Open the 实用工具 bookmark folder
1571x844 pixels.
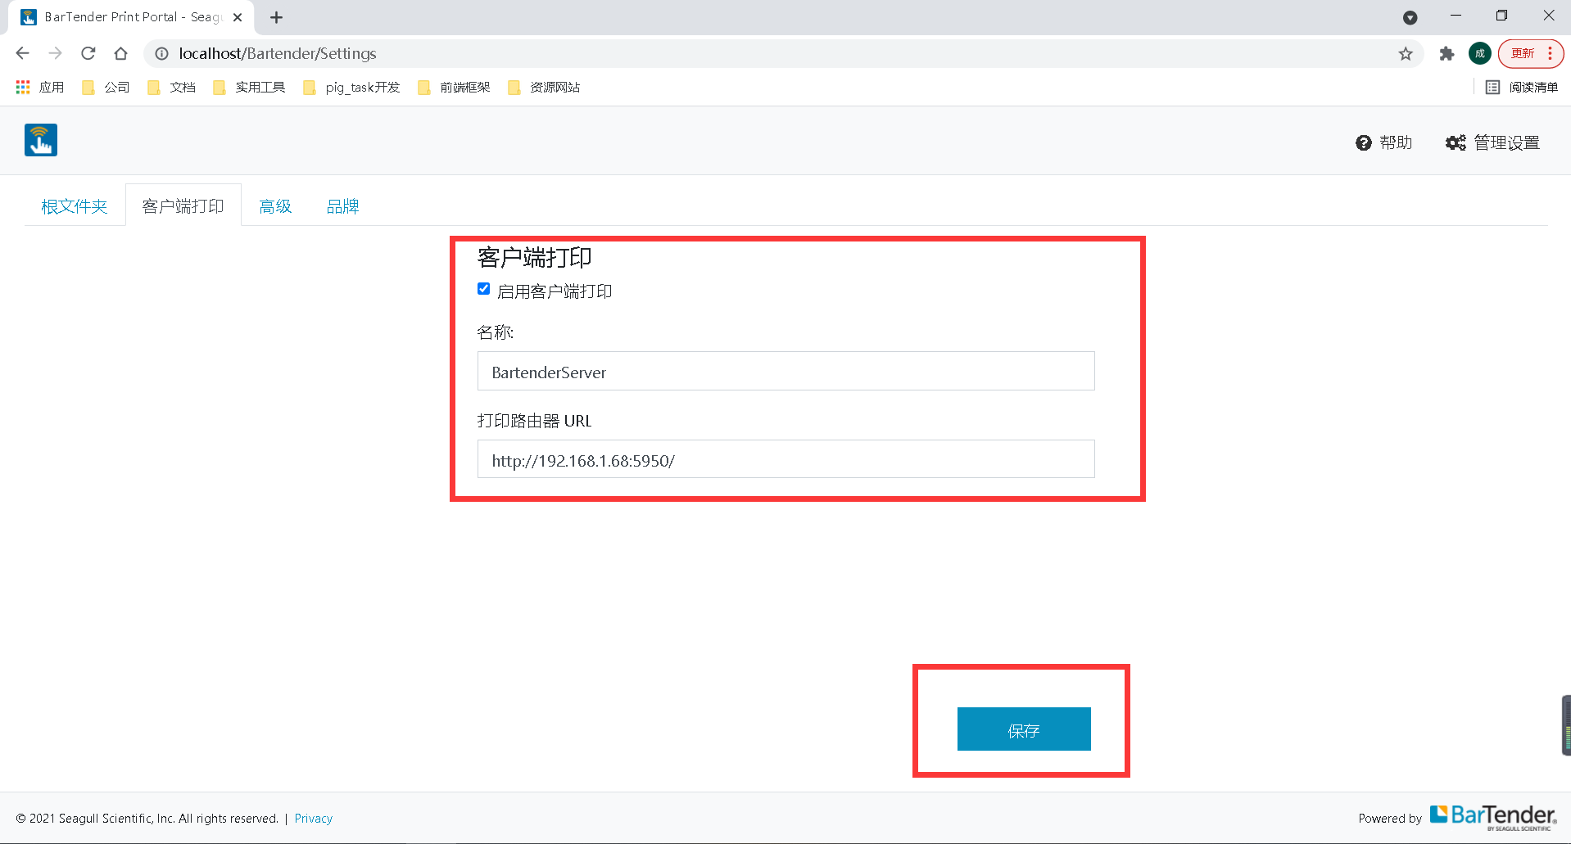pyautogui.click(x=249, y=87)
